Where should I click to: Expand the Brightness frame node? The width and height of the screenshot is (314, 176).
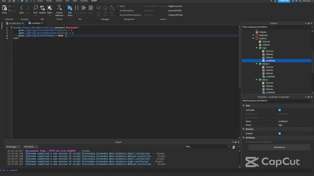[253, 35]
